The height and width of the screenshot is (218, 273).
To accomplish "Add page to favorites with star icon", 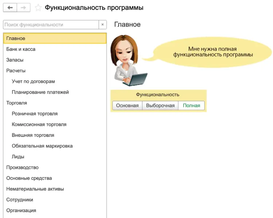I will pyautogui.click(x=37, y=8).
